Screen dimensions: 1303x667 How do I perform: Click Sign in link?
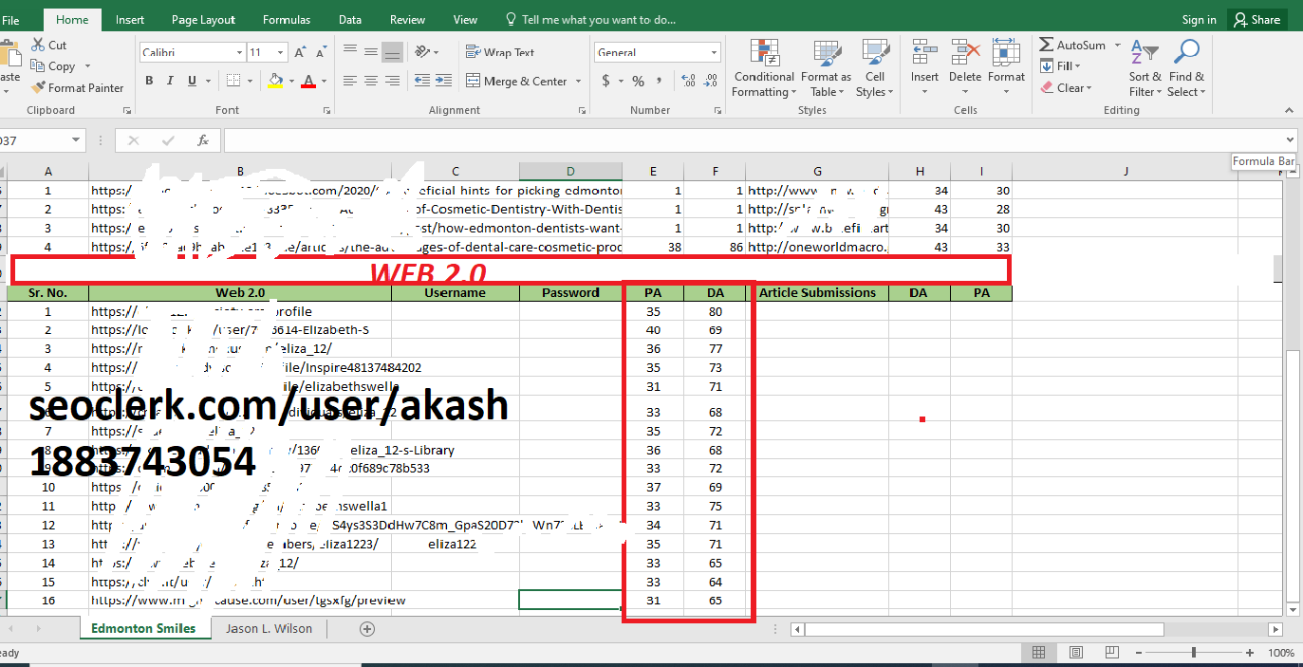(1199, 20)
